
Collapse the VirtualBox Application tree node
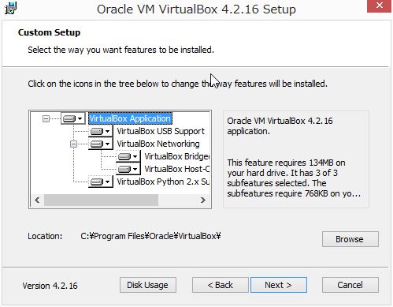[46, 119]
